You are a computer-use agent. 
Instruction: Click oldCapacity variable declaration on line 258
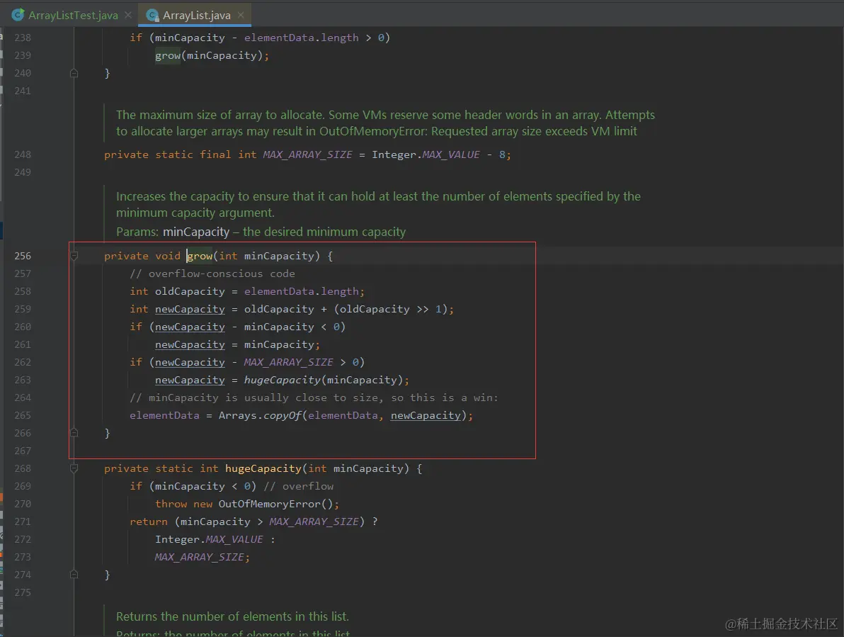click(190, 291)
